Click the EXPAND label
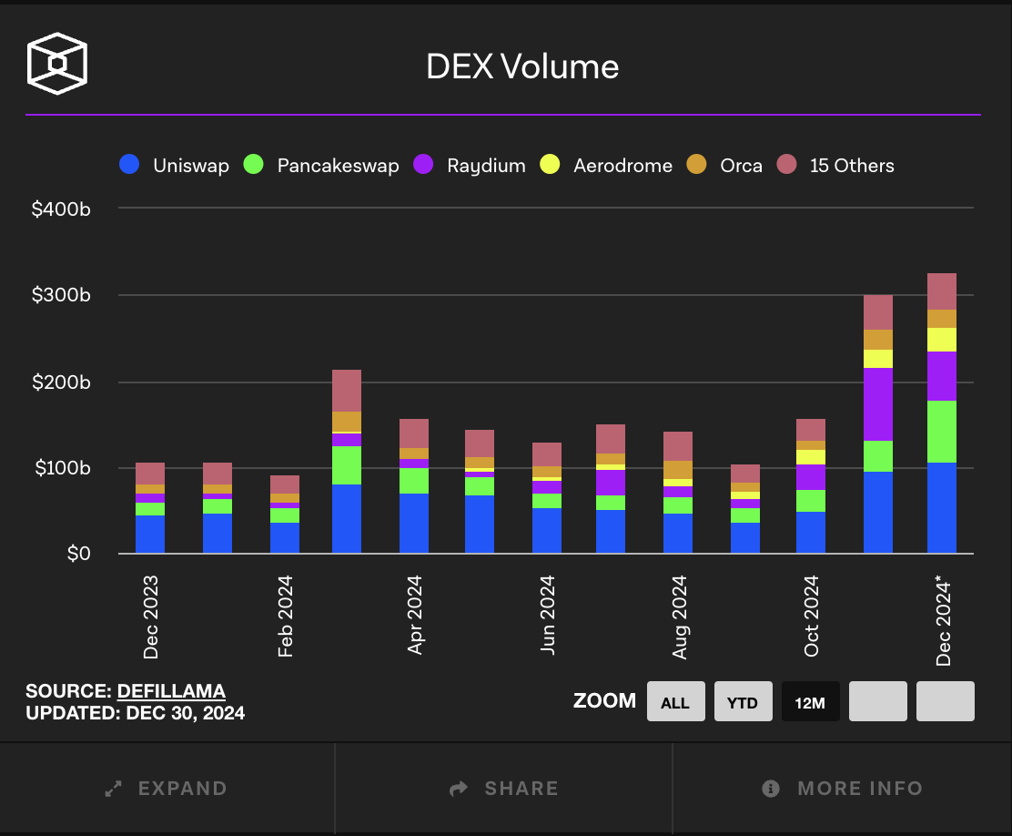The image size is (1012, 836). 183,789
